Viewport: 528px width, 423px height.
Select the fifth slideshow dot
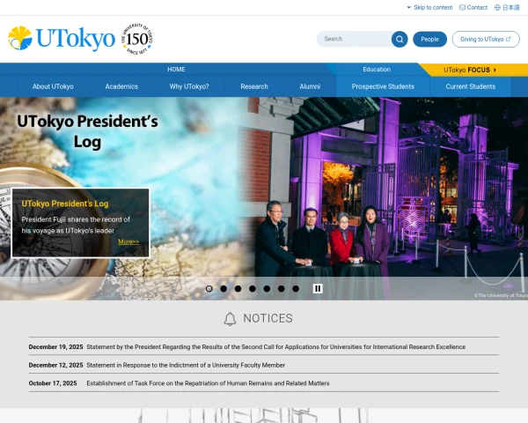click(267, 289)
